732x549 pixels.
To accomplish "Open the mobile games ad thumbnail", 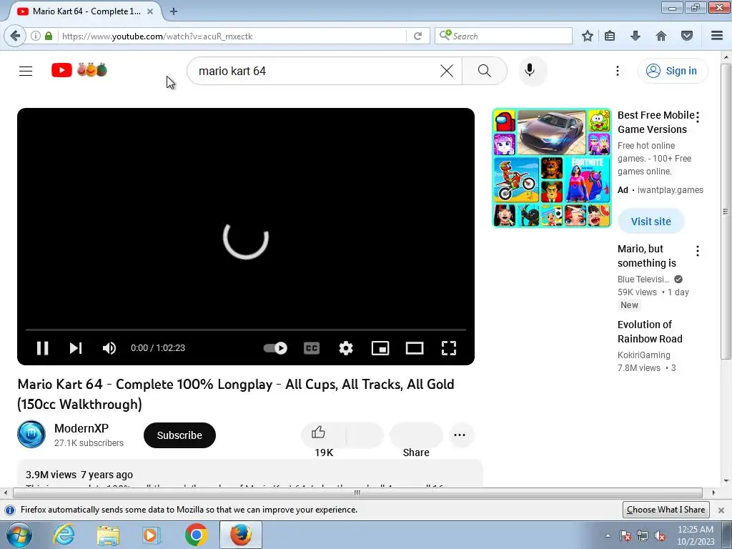I will (551, 168).
